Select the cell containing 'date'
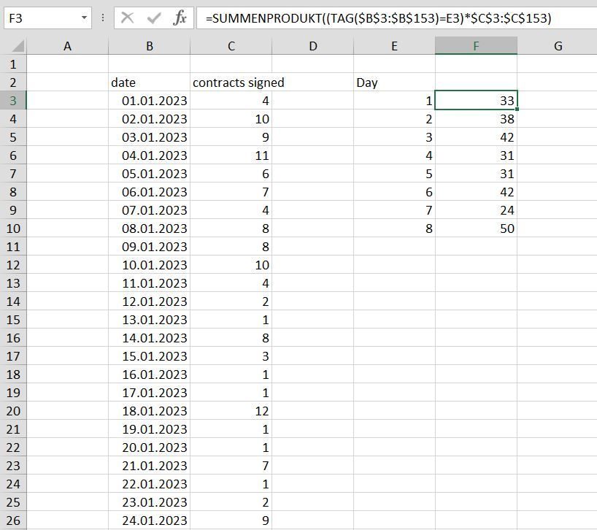This screenshot has height=530, width=597. [149, 82]
